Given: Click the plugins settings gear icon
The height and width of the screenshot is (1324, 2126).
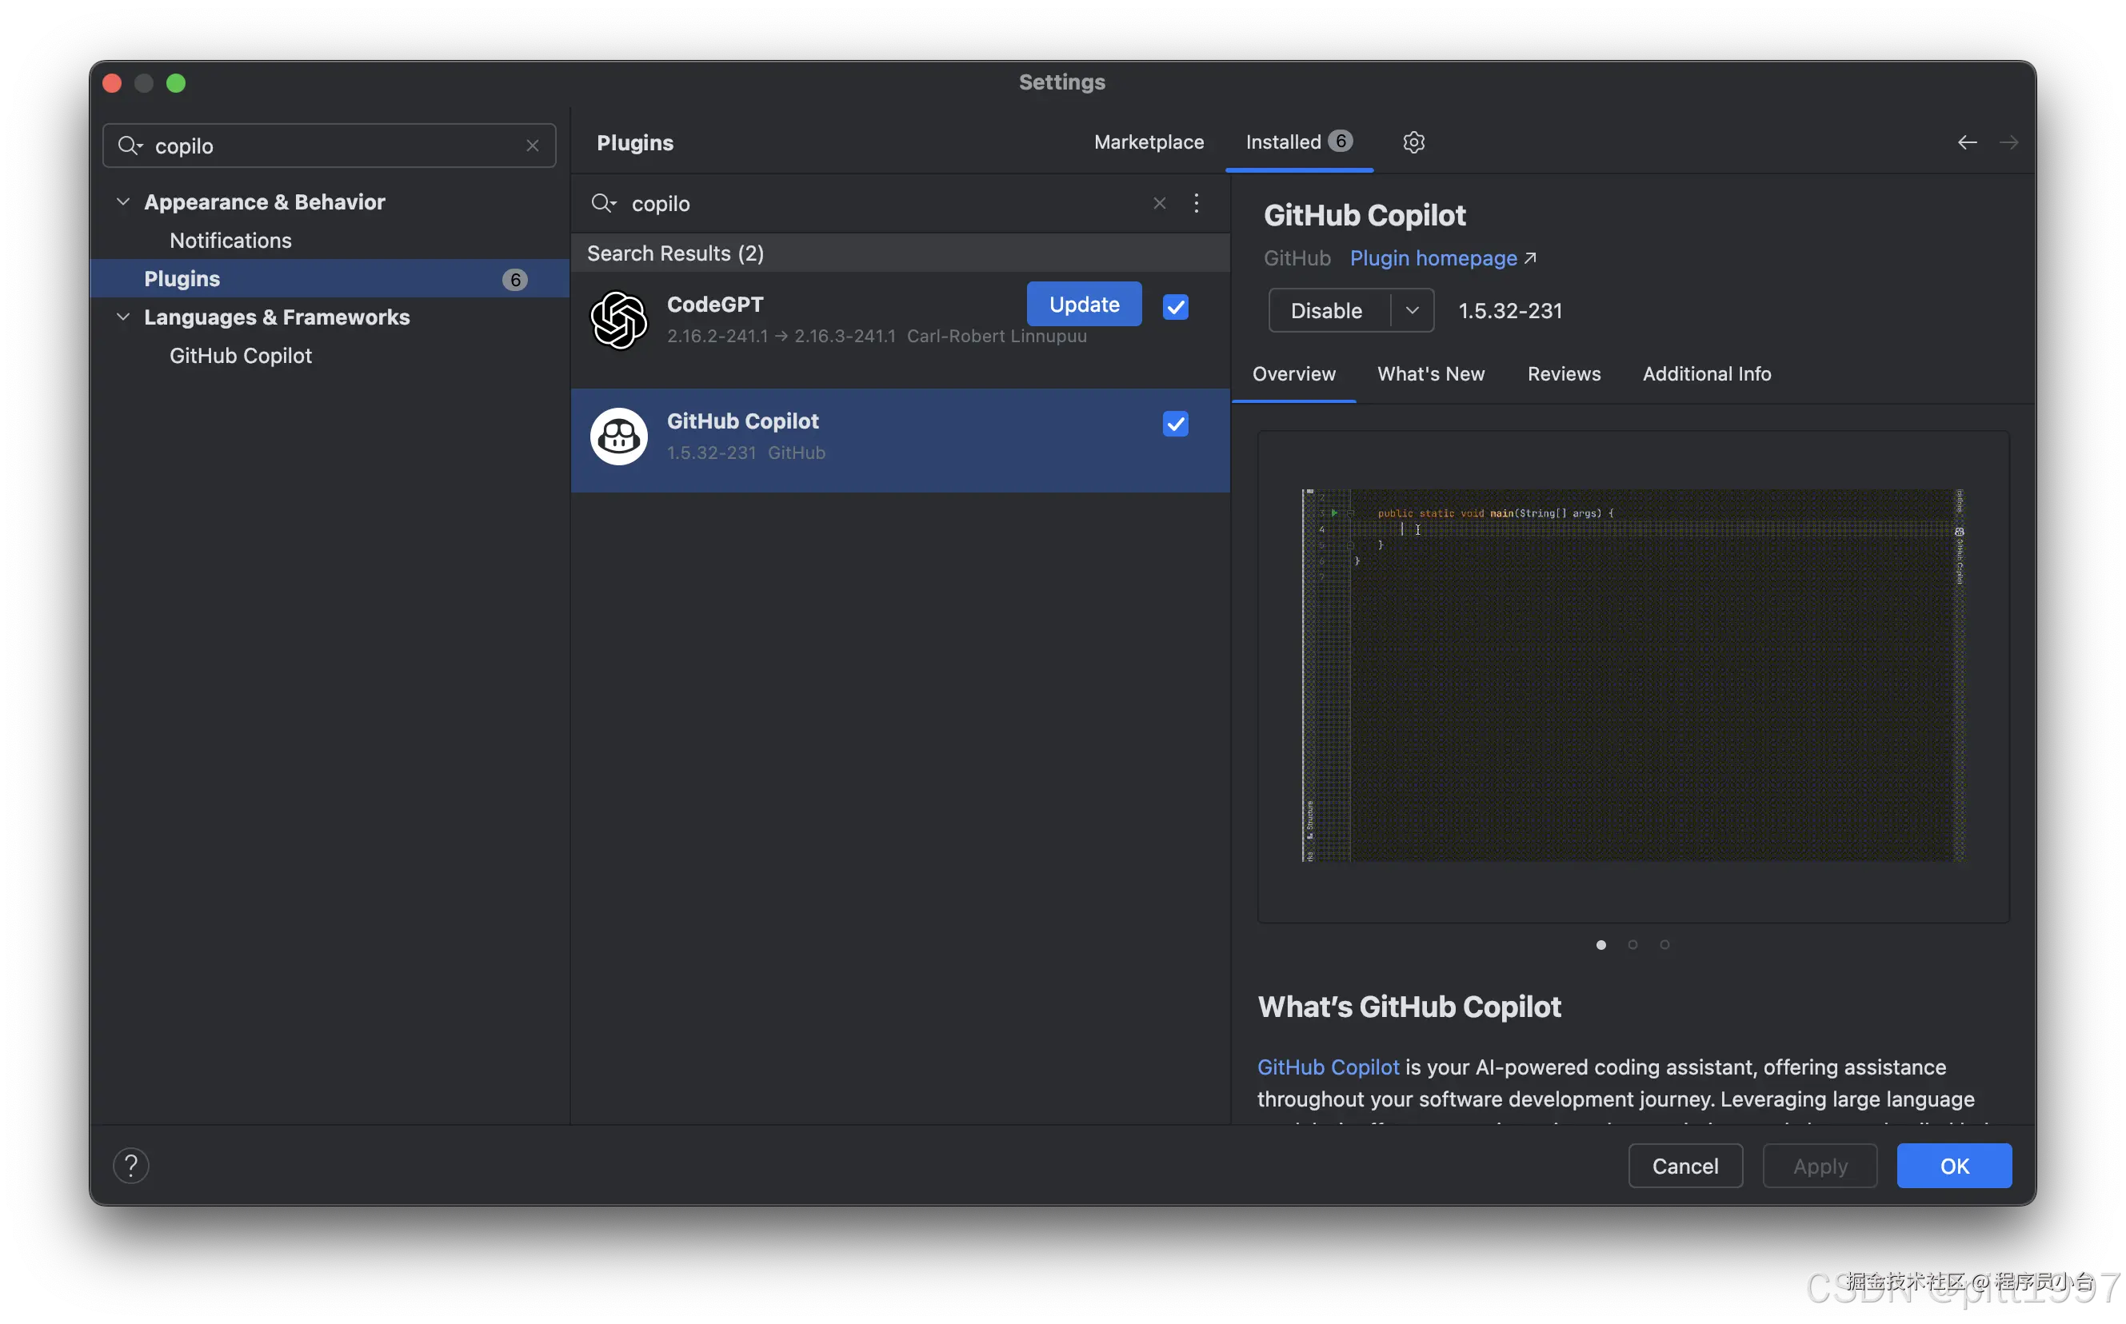Looking at the screenshot, I should [1413, 142].
